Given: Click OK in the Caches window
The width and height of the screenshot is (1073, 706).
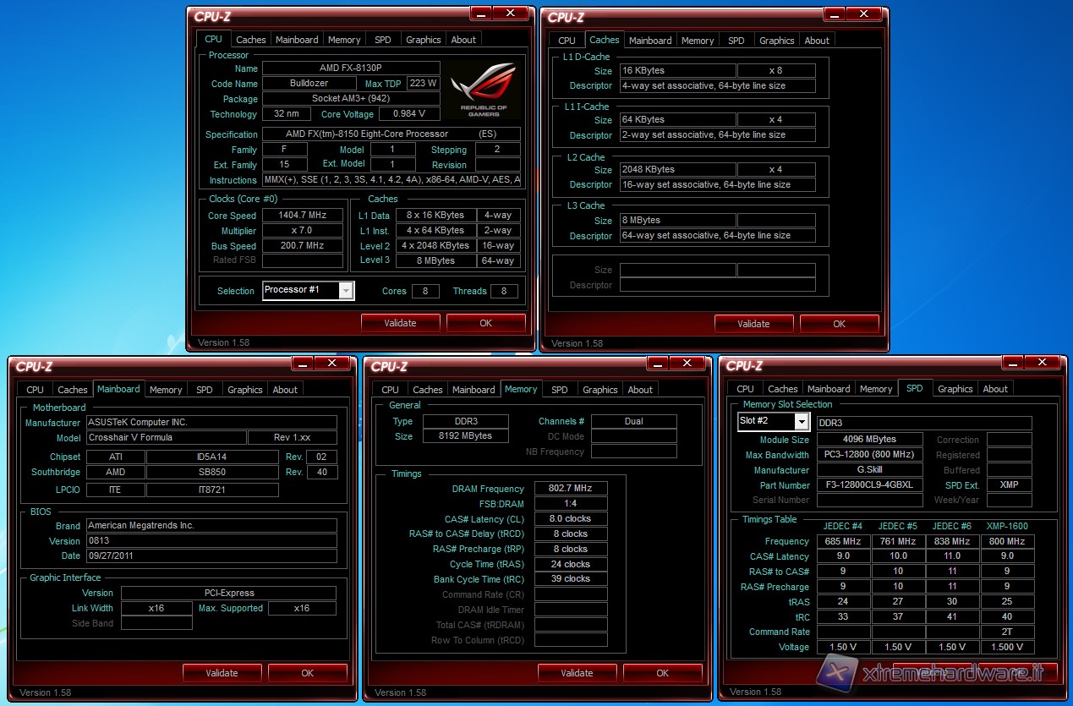Looking at the screenshot, I should click(839, 324).
